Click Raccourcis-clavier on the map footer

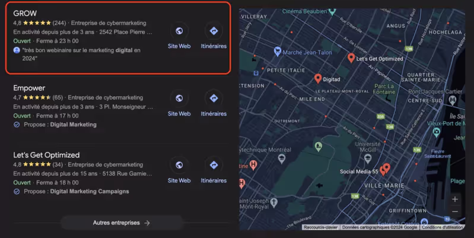pyautogui.click(x=321, y=227)
